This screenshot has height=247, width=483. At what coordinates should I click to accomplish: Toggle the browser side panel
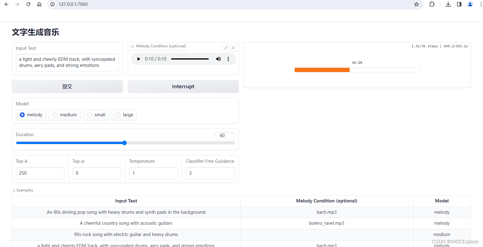459,4
